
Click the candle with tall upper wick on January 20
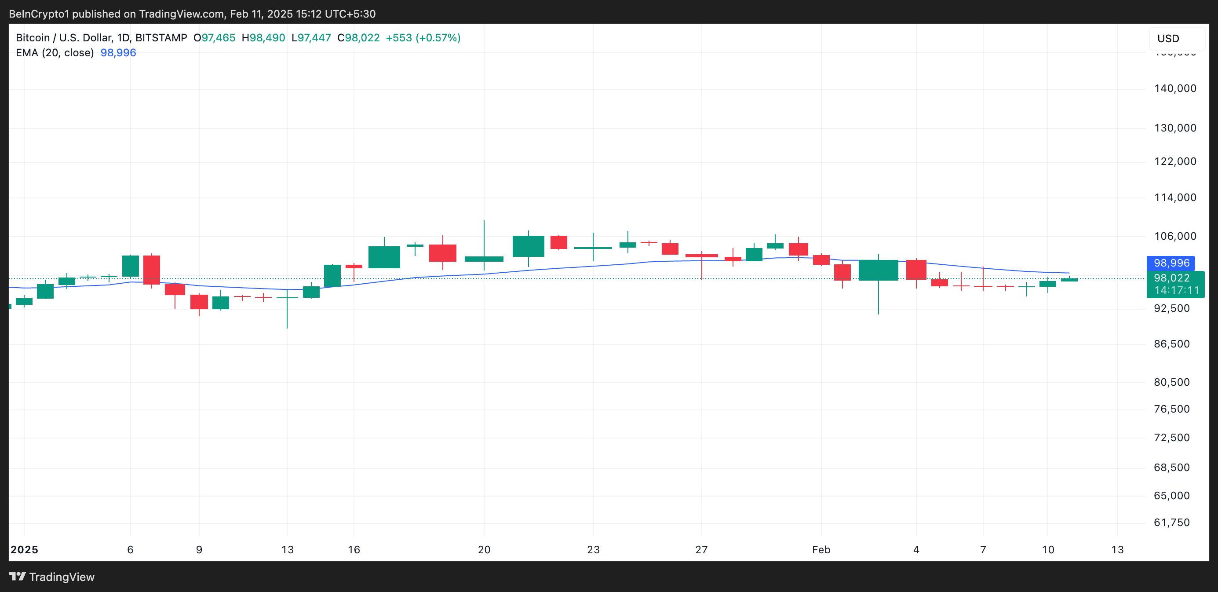coord(484,259)
